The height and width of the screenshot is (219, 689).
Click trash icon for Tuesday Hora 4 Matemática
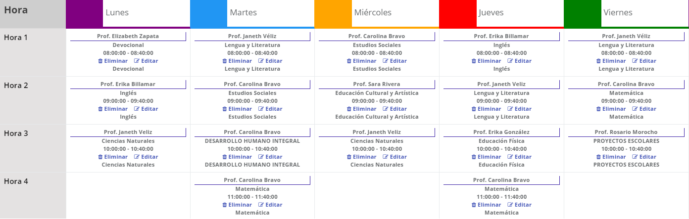225,205
